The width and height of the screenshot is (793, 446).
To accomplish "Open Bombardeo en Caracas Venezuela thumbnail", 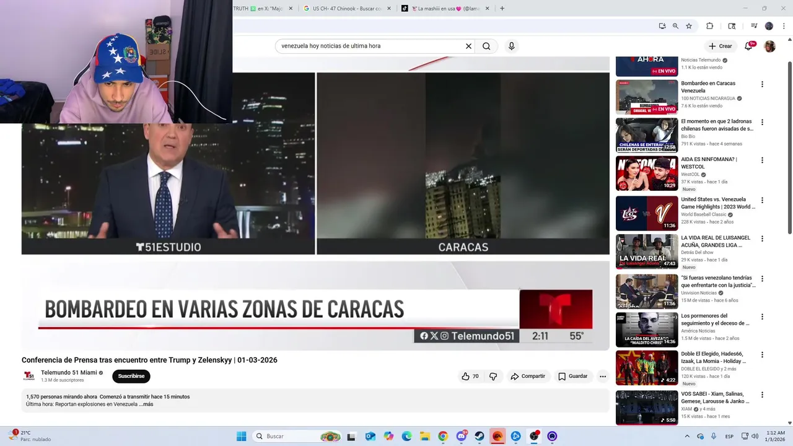I will [647, 97].
